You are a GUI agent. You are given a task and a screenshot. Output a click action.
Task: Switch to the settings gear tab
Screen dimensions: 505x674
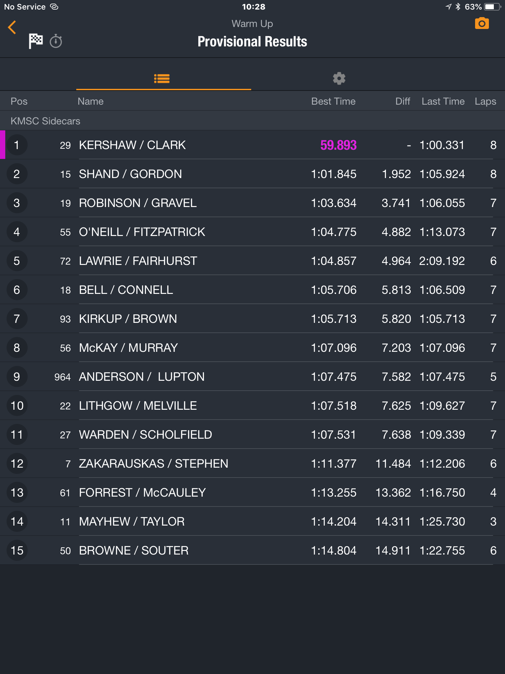click(339, 78)
